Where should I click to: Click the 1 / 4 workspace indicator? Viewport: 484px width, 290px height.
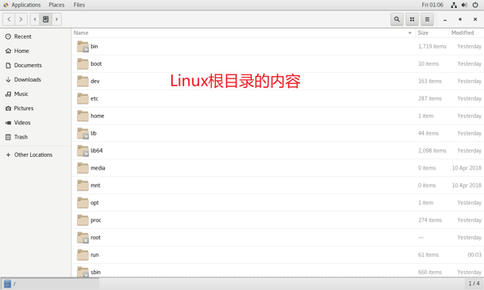474,284
